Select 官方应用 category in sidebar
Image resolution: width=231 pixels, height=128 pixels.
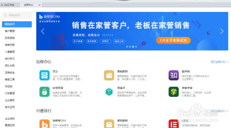(10, 107)
